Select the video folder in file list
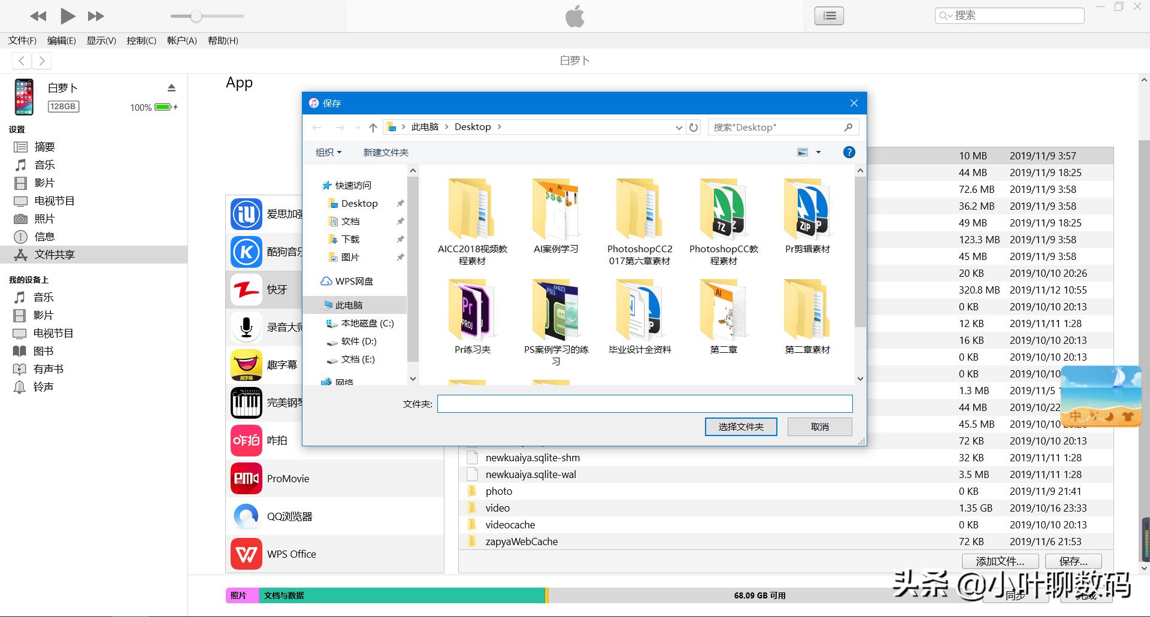This screenshot has width=1150, height=617. (786, 508)
